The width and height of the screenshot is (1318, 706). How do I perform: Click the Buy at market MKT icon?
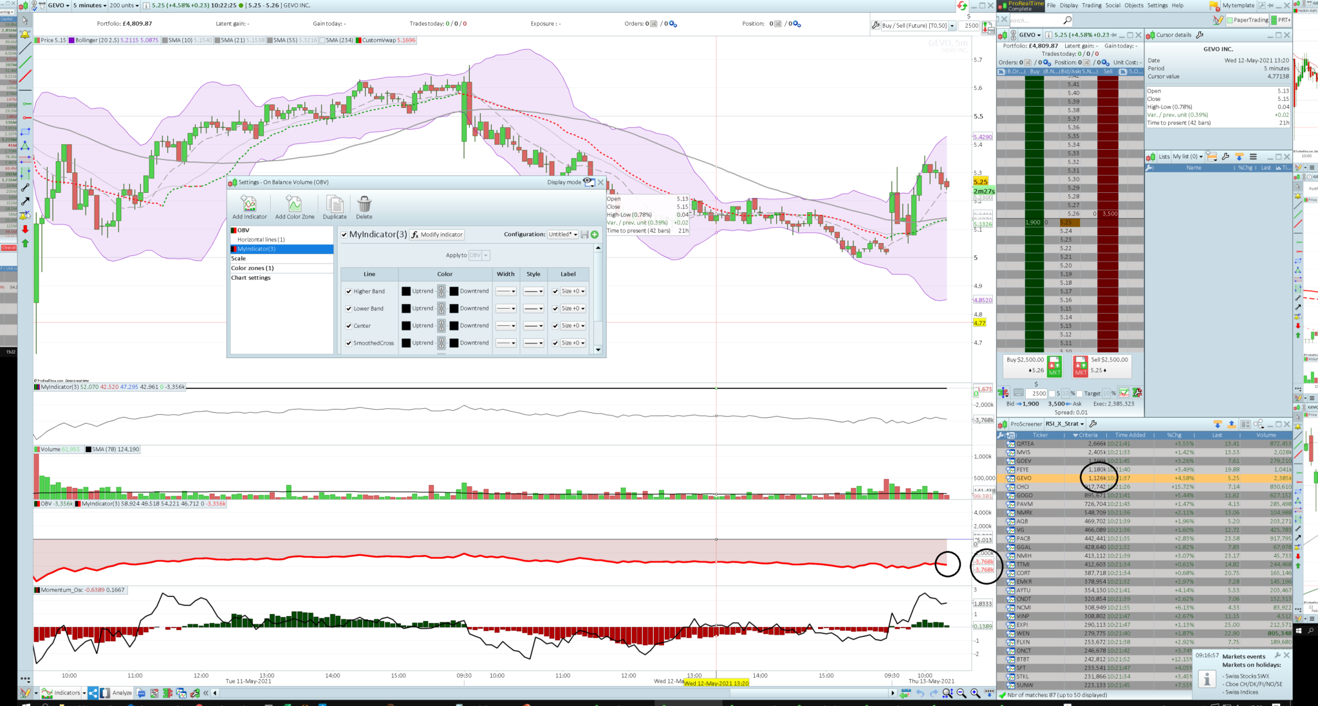pyautogui.click(x=1054, y=367)
